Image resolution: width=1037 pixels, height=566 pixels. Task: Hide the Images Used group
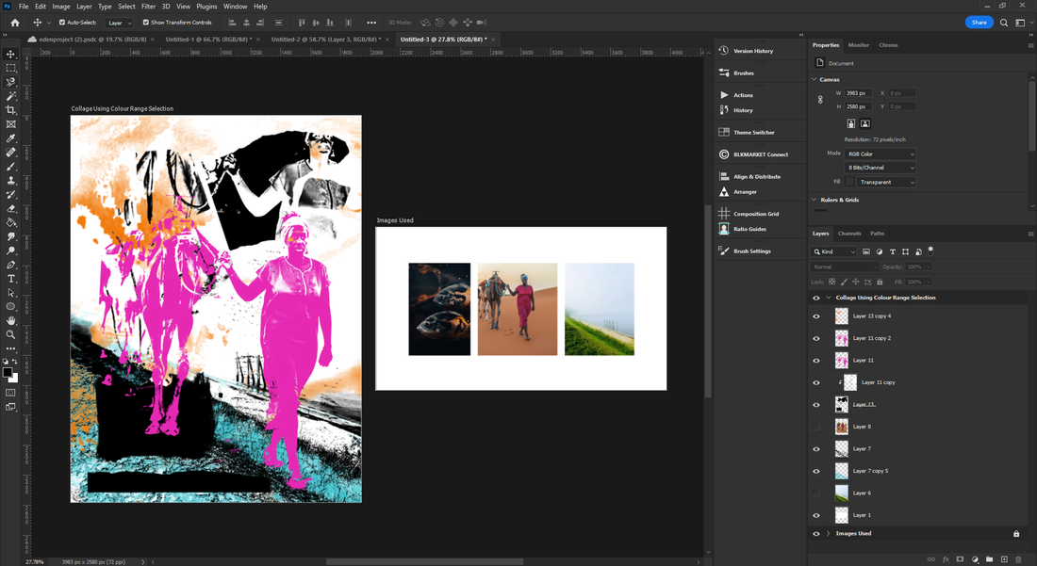pos(816,534)
